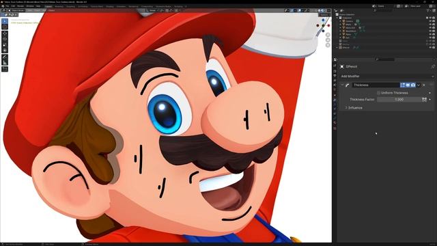The width and height of the screenshot is (437, 246).
Task: Switch to the Shading workspace tab
Action: (110, 6)
